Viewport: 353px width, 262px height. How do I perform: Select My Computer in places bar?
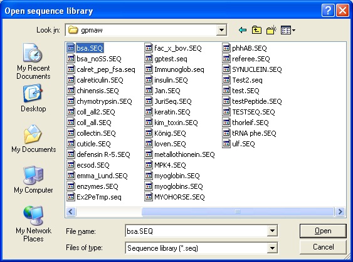pos(33,179)
